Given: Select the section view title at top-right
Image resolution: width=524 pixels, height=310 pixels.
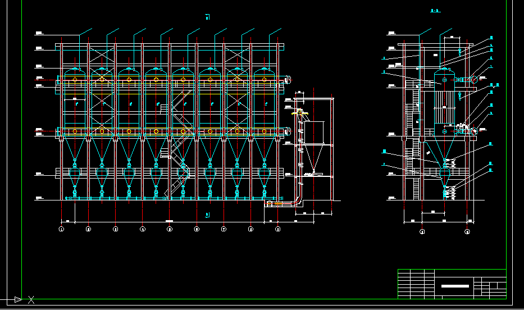Looking at the screenshot, I should [435, 11].
